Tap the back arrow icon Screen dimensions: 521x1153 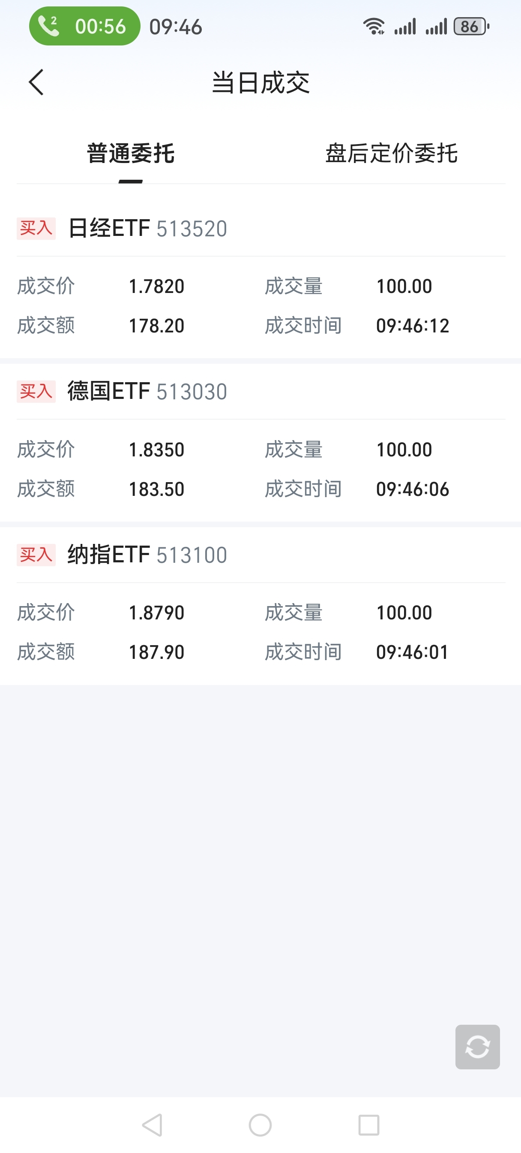(x=36, y=82)
